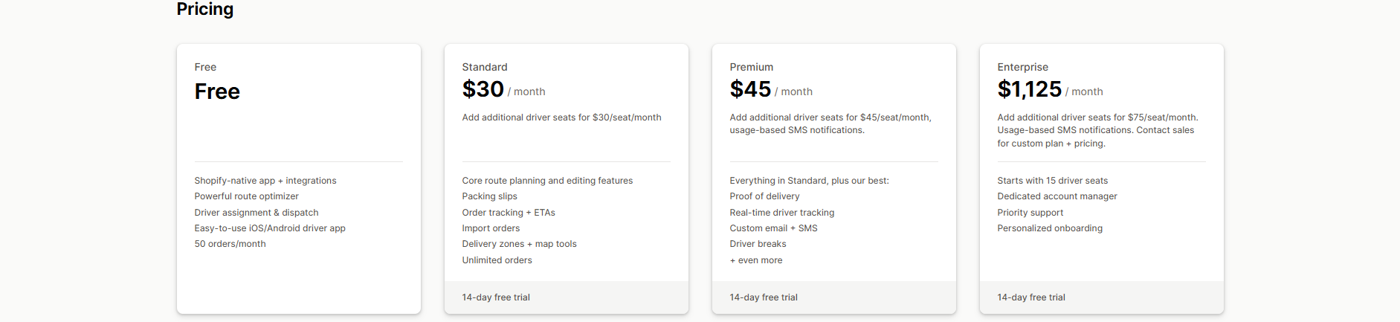Click the Enterprise plan 14-day free trial footer
Image resolution: width=1400 pixels, height=322 pixels.
coord(1031,297)
